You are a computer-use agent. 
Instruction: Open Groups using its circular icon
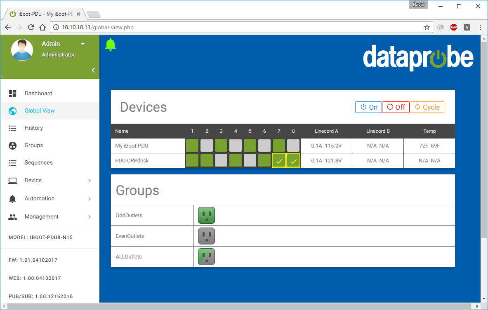(12, 145)
